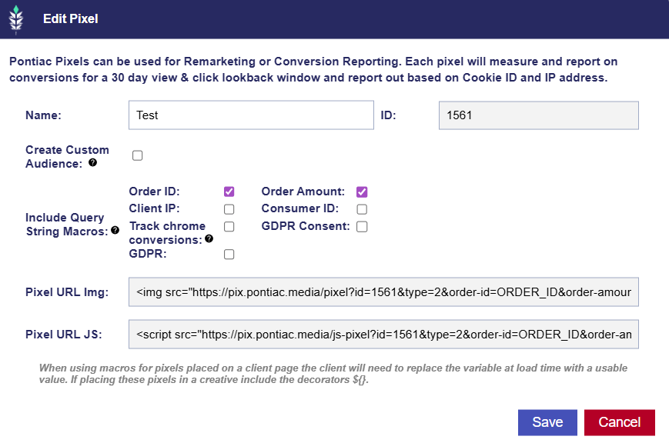
Task: Click the Pontiac Pixels description text
Action: tap(313, 69)
